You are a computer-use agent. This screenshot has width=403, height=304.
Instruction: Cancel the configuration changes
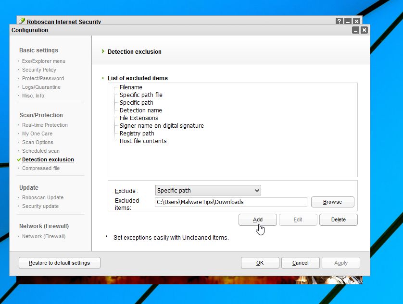coord(301,263)
